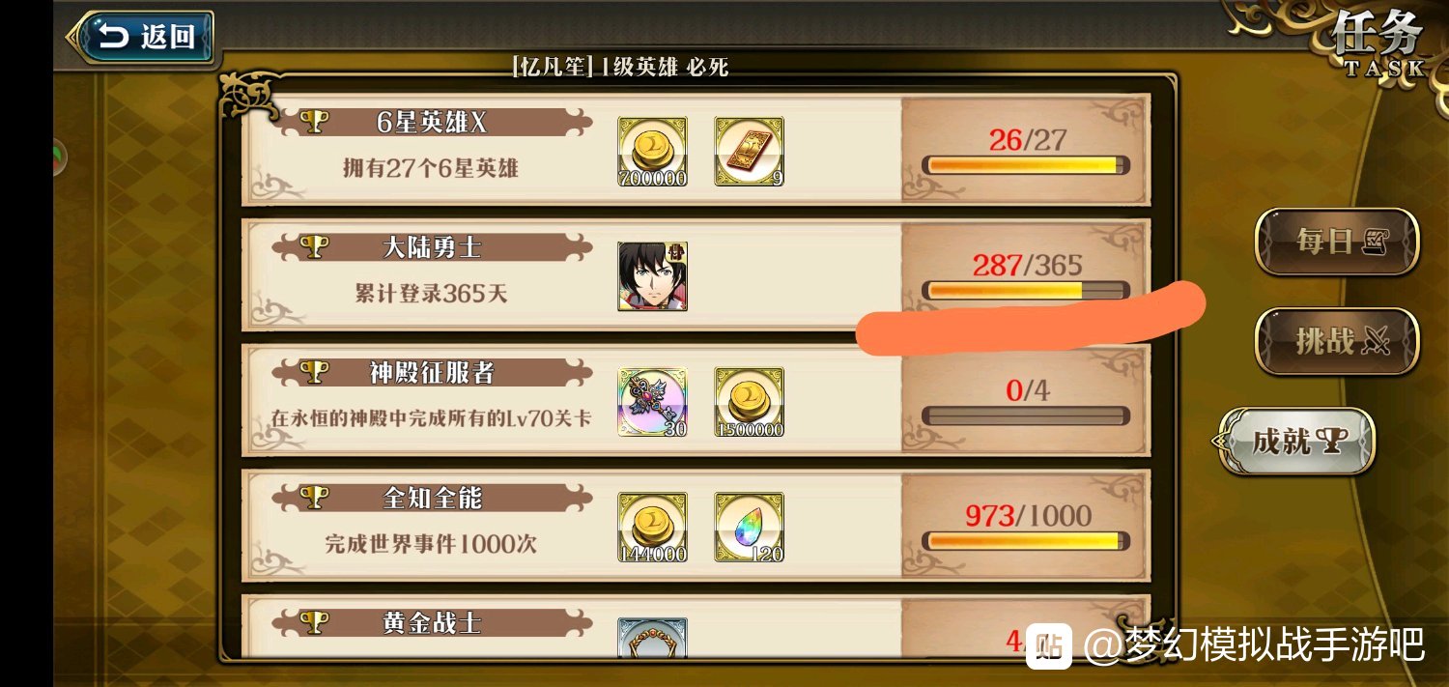Switch to the 挑战 challenge tab
Screen dimensions: 1449x687
(x=1337, y=340)
